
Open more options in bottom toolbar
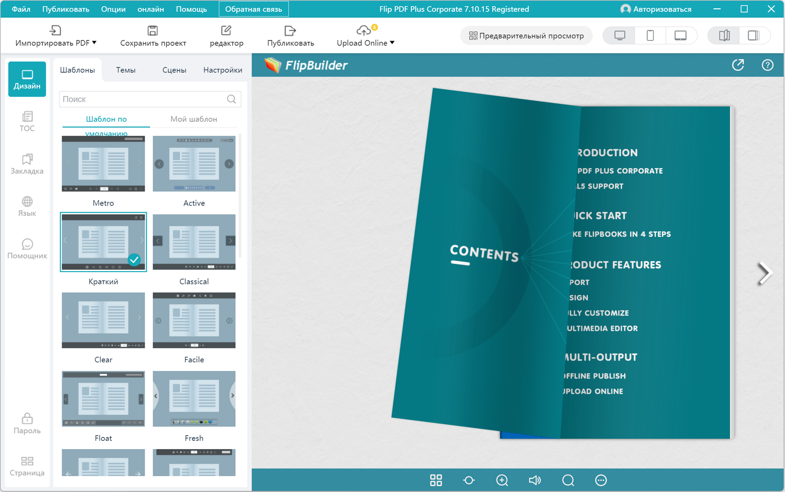click(x=601, y=480)
